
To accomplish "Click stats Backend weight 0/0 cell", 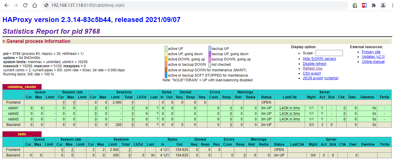I will click(x=313, y=155).
